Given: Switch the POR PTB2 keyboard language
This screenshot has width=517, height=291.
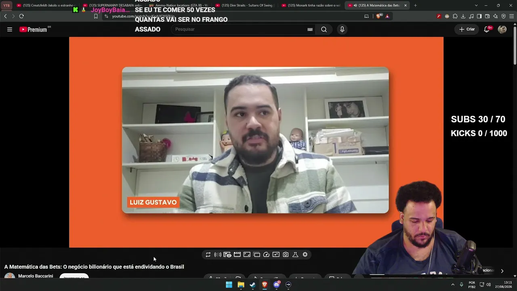Looking at the screenshot, I should click(472, 285).
